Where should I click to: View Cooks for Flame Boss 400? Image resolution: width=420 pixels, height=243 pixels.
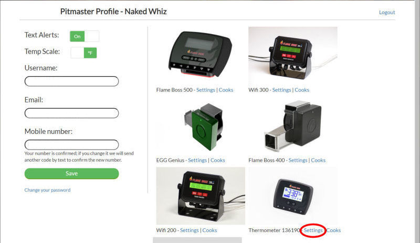point(318,160)
